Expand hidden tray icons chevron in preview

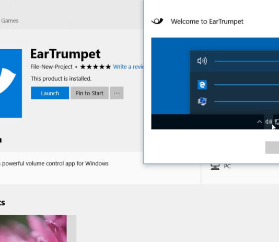coord(260,122)
